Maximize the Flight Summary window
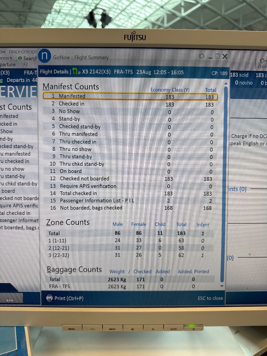 (x=217, y=56)
